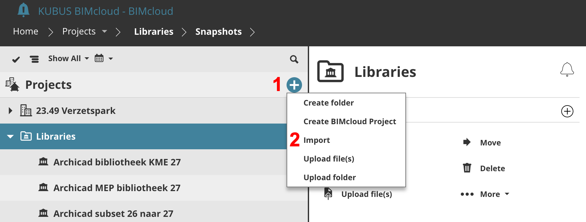Go to Home breadcrumb
The image size is (586, 222).
(x=26, y=32)
